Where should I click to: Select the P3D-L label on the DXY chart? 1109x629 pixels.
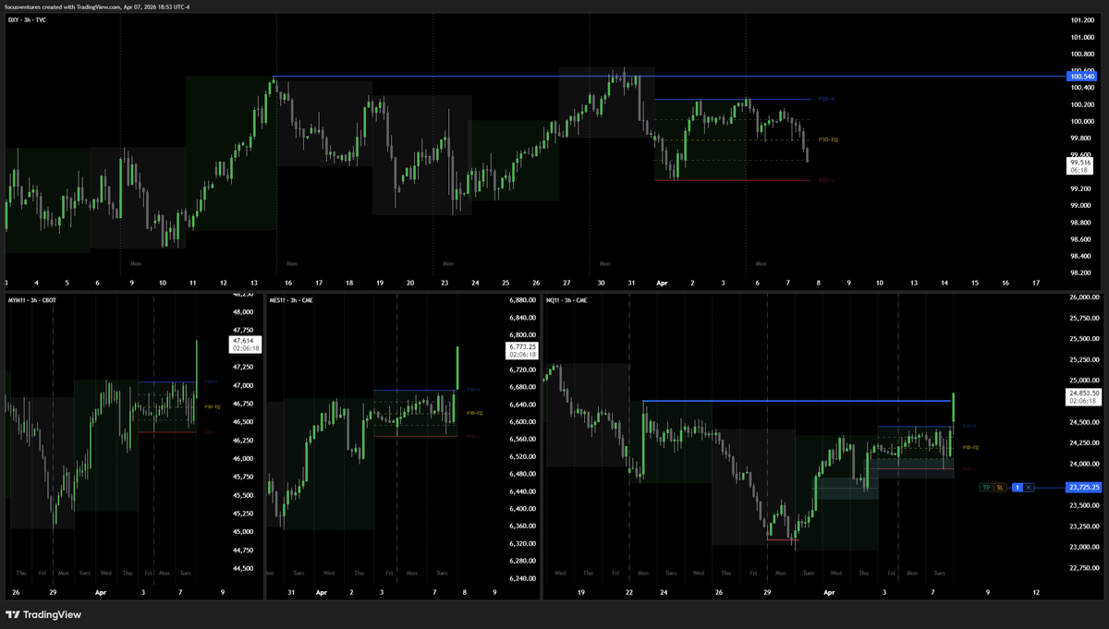click(826, 180)
